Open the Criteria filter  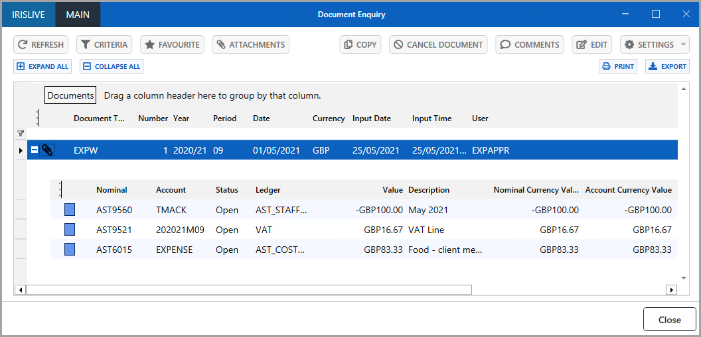pyautogui.click(x=104, y=44)
